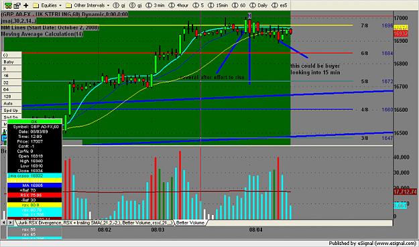Click the blue 'MA' row in data window
Screen dimensions: 419x247
click(34, 185)
